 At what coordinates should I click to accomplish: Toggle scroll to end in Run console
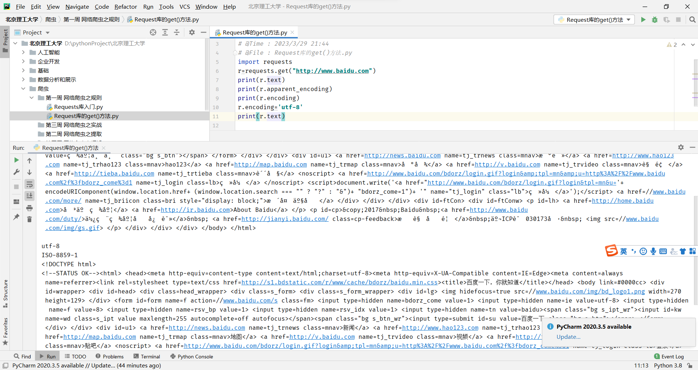click(x=29, y=196)
